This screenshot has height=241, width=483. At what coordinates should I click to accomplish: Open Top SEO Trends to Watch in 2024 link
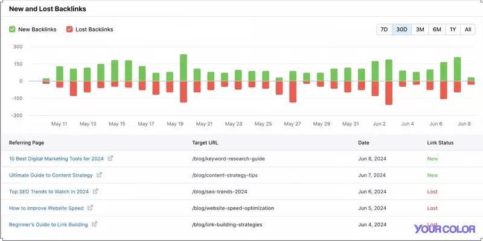(x=49, y=192)
